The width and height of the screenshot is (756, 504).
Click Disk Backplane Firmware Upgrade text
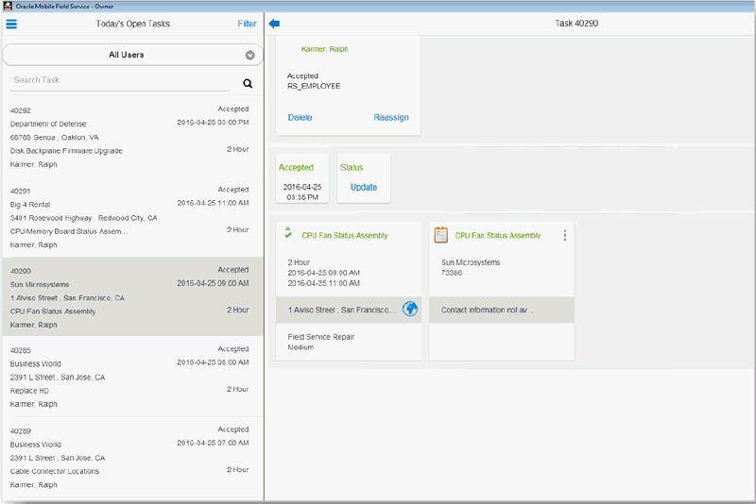coord(66,151)
